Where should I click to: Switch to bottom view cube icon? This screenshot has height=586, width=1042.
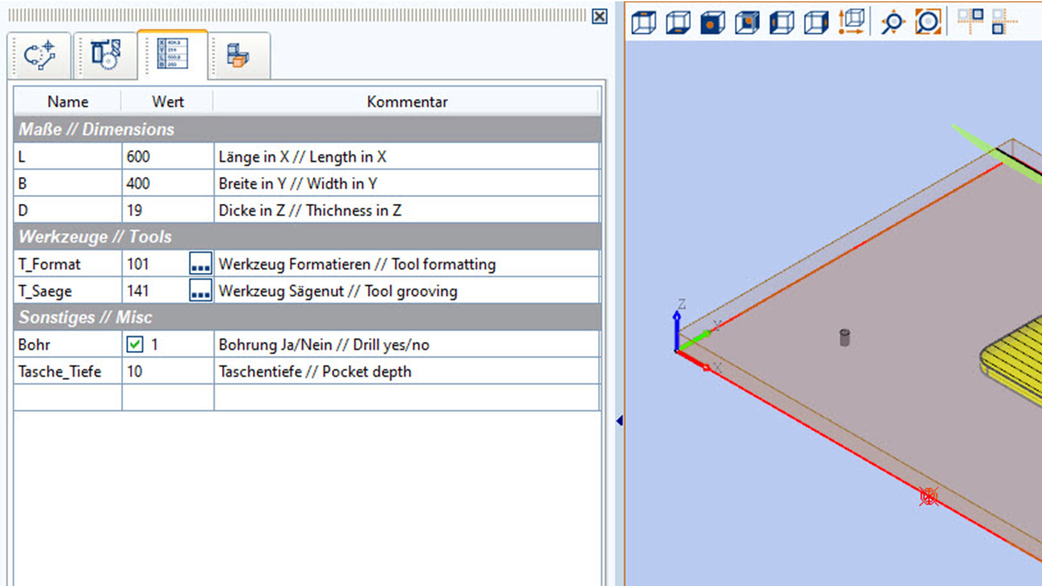(678, 23)
